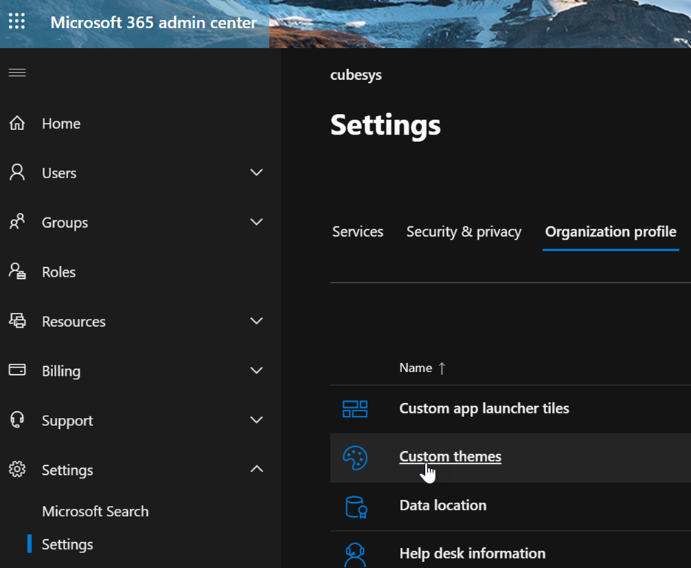The height and width of the screenshot is (568, 691).
Task: Expand the Resources chevron
Action: click(256, 320)
